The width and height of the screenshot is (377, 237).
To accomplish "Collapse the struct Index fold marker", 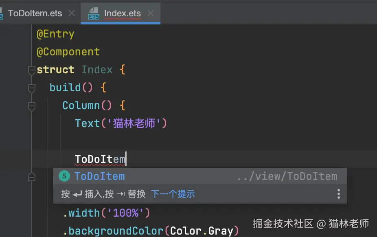I will coord(31,70).
